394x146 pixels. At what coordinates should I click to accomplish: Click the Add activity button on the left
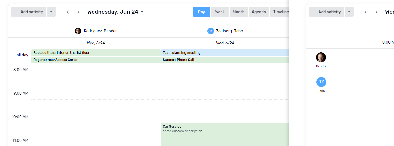point(29,12)
